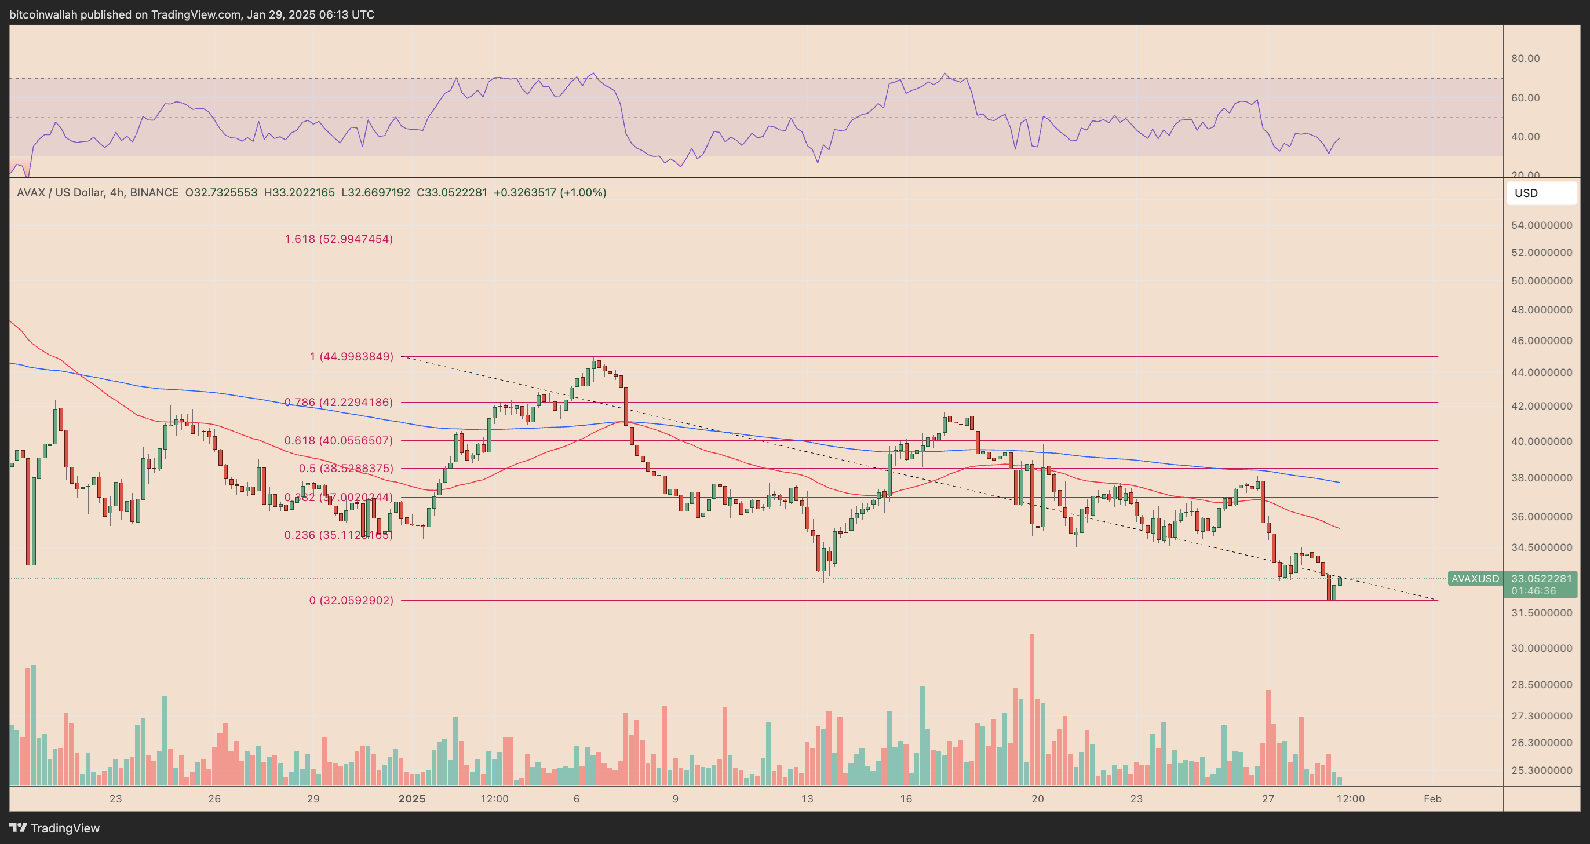Click the 25.3000000 volume axis label

1541,770
